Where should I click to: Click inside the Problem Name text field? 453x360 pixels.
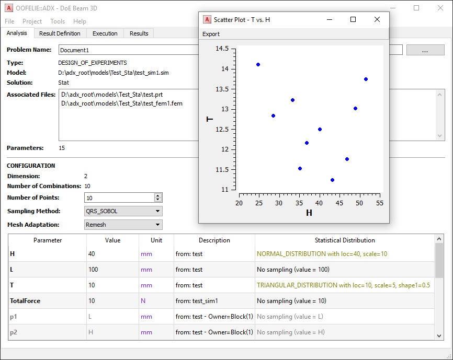pos(131,50)
